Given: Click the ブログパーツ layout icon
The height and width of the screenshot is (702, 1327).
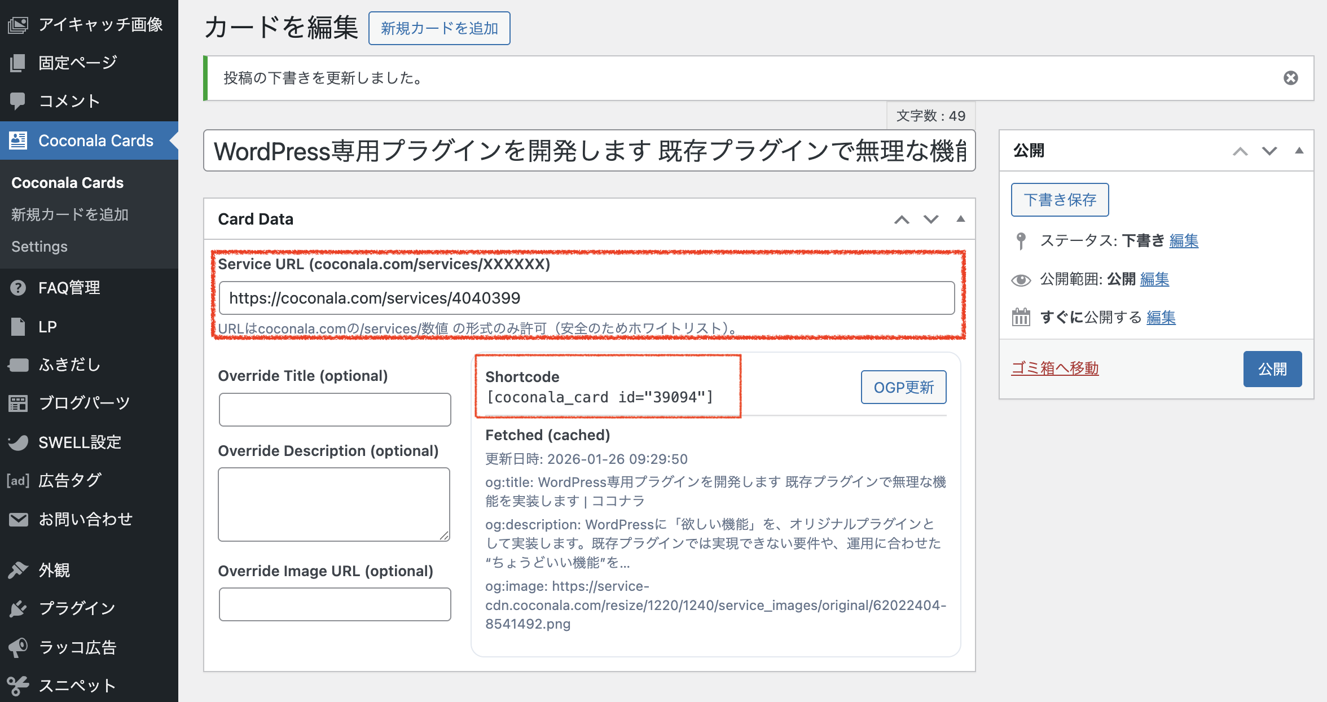Looking at the screenshot, I should [18, 403].
